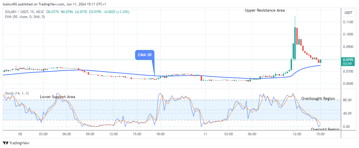
Task: Click the 18:00 time axis label
Action: pyautogui.click(x=160, y=134)
